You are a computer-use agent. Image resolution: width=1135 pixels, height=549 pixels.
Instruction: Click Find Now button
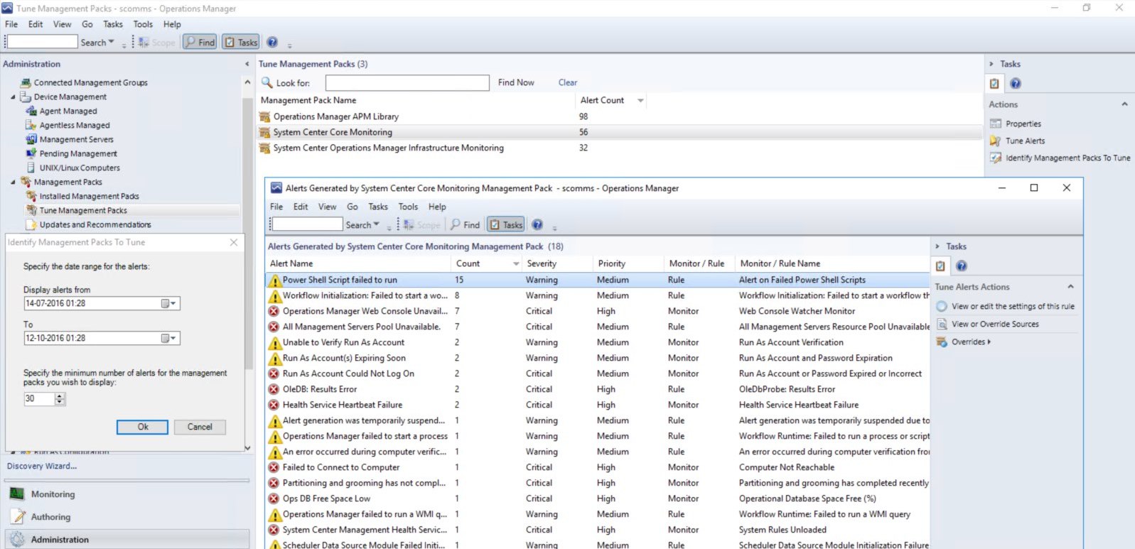pyautogui.click(x=516, y=82)
